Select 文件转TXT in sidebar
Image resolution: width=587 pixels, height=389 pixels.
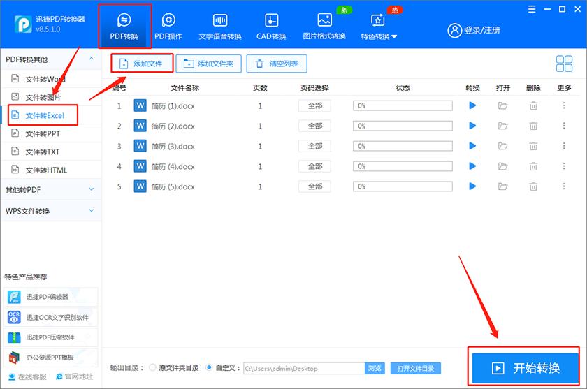pos(52,152)
